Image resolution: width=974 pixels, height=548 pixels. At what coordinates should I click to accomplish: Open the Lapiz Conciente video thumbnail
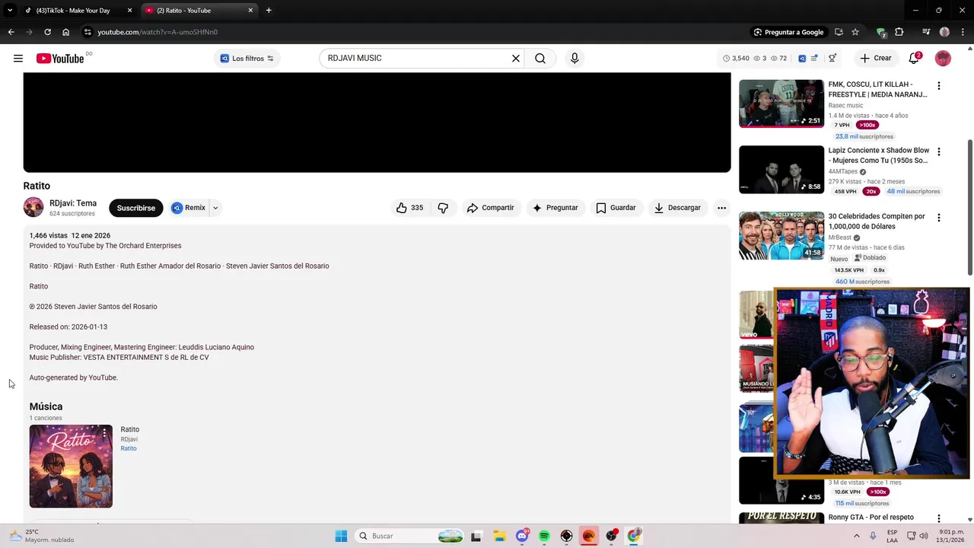pyautogui.click(x=781, y=169)
